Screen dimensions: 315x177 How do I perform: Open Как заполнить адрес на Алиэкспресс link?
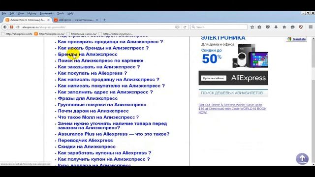(105, 92)
